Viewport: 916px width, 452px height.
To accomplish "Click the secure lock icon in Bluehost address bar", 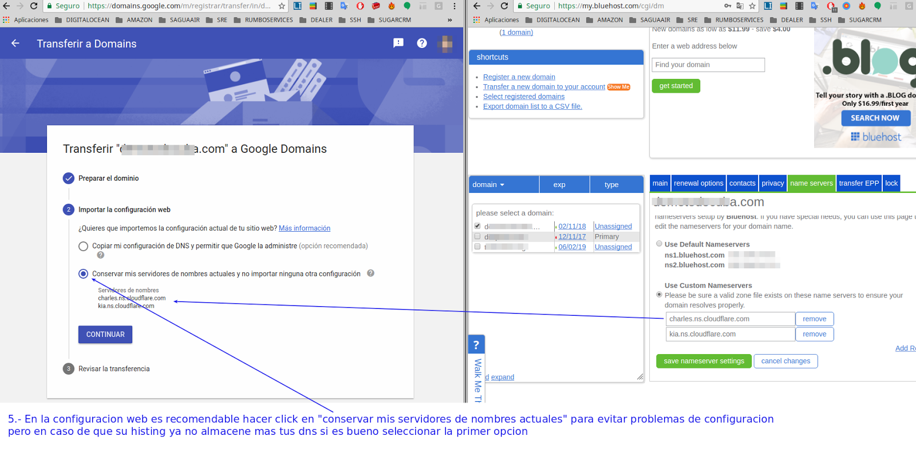I will [x=519, y=6].
